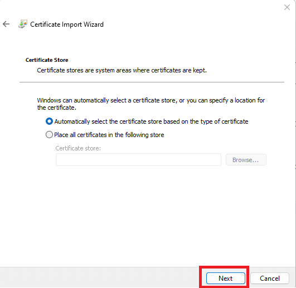Click the horizontal separator line under the description
296x288 pixels.
pyautogui.click(x=152, y=82)
